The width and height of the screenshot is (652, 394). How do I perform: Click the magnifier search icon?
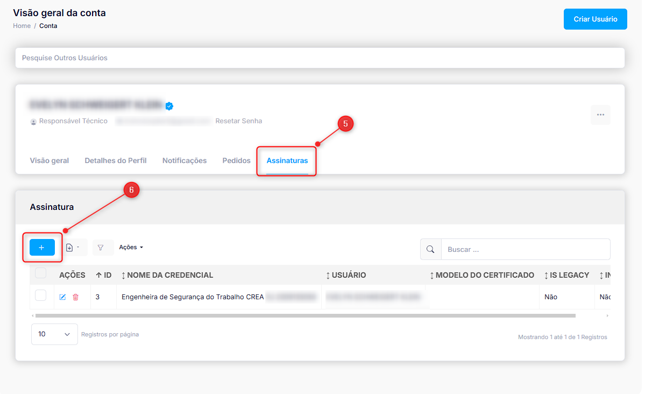(x=430, y=249)
